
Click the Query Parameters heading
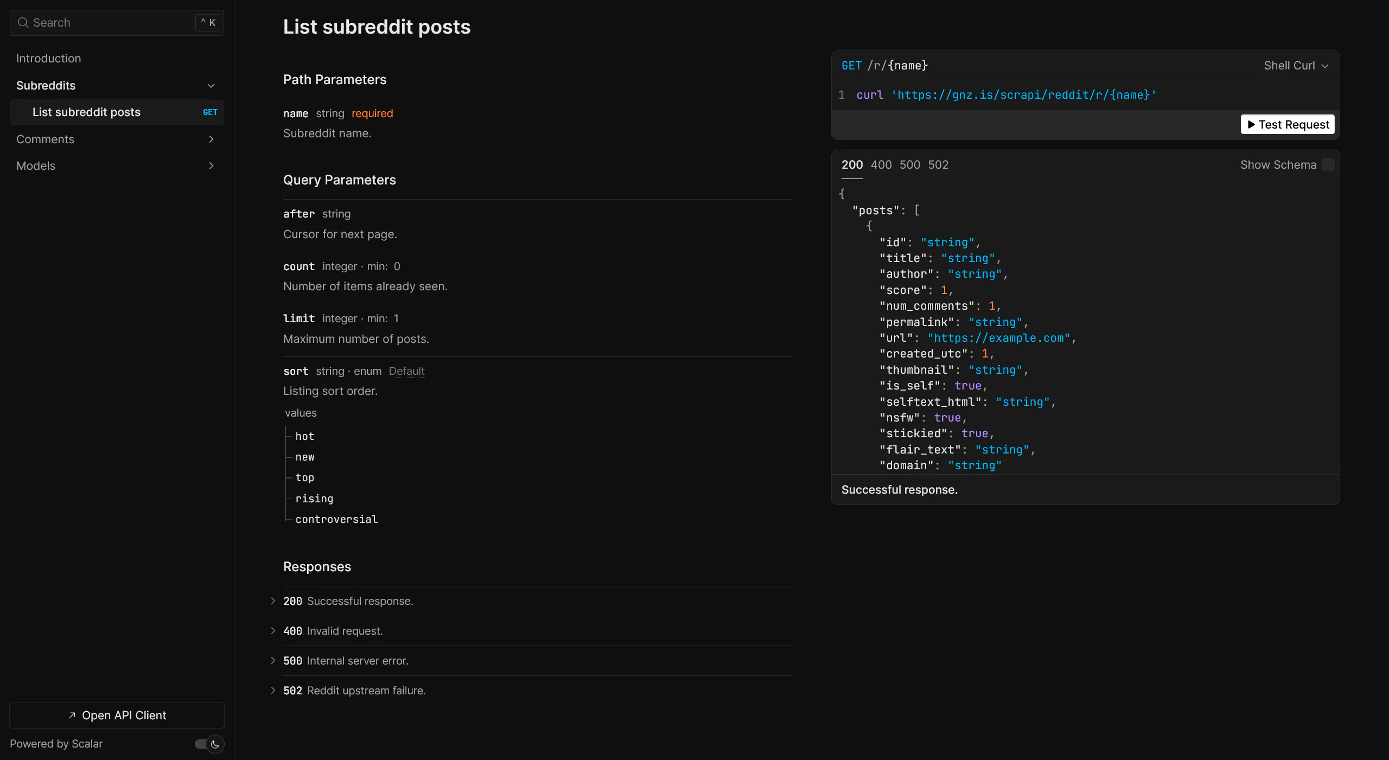pos(340,180)
